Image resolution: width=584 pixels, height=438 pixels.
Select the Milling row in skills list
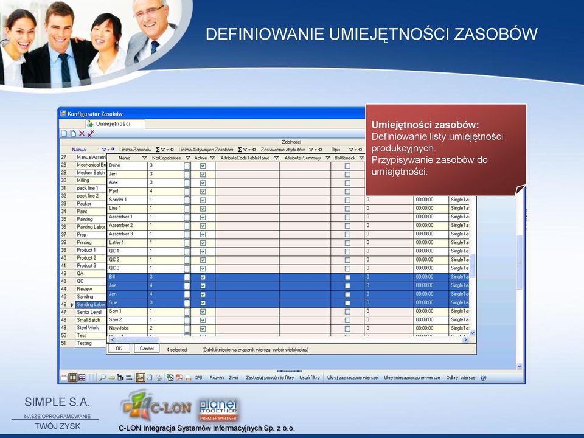coord(83,181)
